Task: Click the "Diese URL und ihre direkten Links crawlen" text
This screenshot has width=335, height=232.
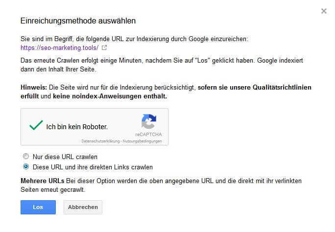Action: pos(93,167)
